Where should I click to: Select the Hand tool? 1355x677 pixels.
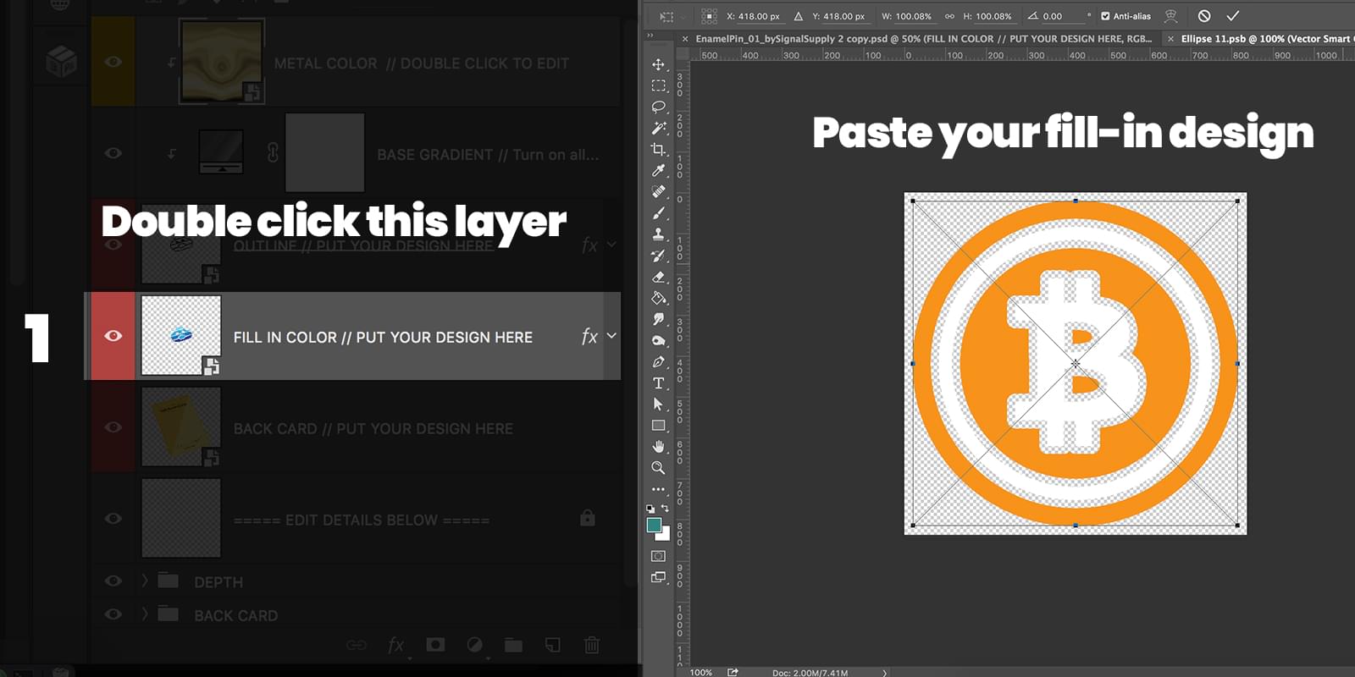coord(658,446)
